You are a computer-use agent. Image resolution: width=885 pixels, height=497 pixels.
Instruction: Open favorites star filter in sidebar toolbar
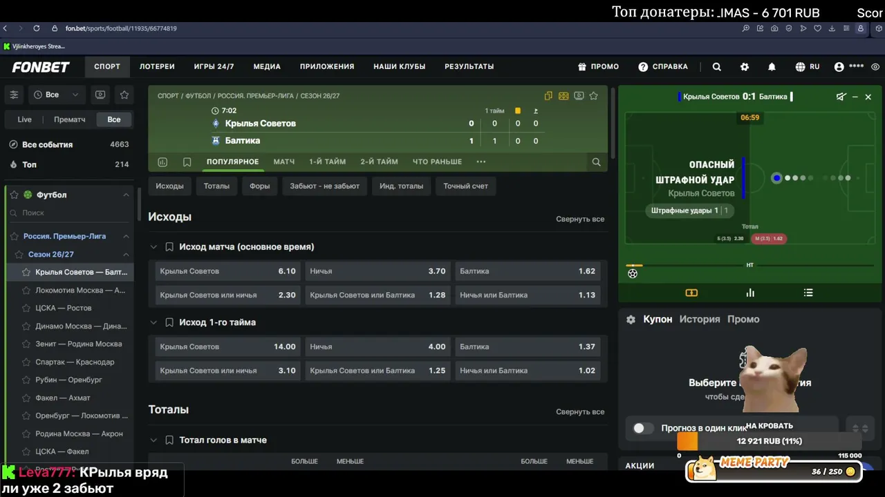tap(124, 95)
